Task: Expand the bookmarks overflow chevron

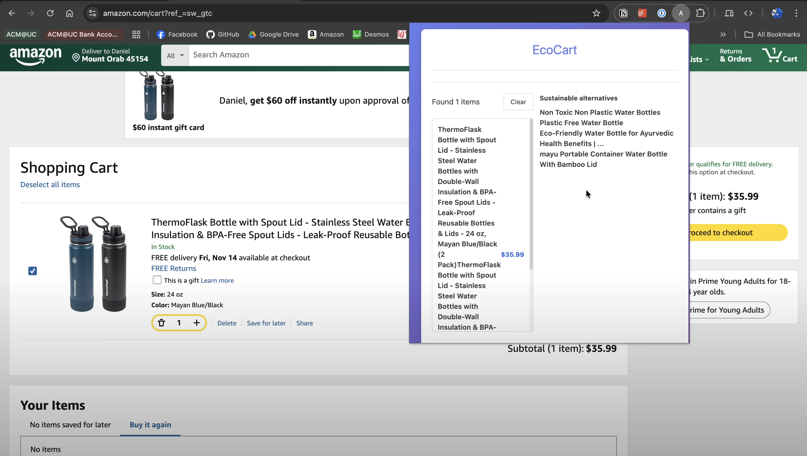Action: tap(723, 34)
